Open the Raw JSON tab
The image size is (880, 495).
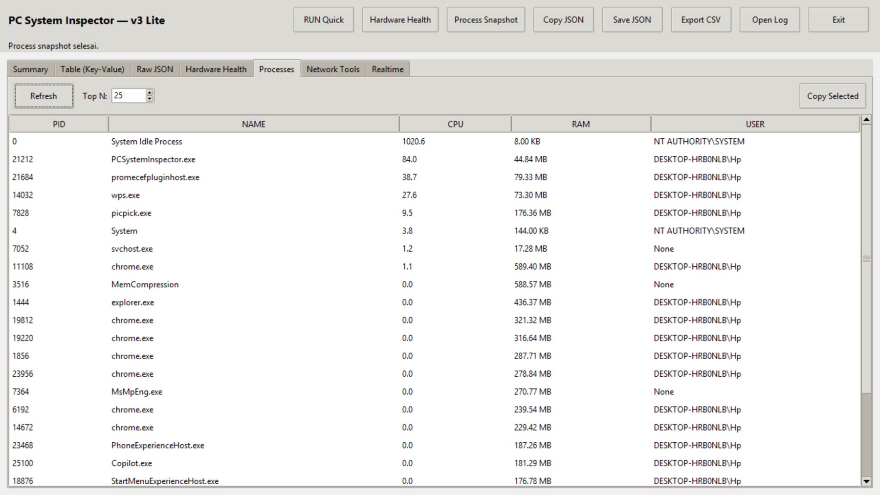point(155,69)
